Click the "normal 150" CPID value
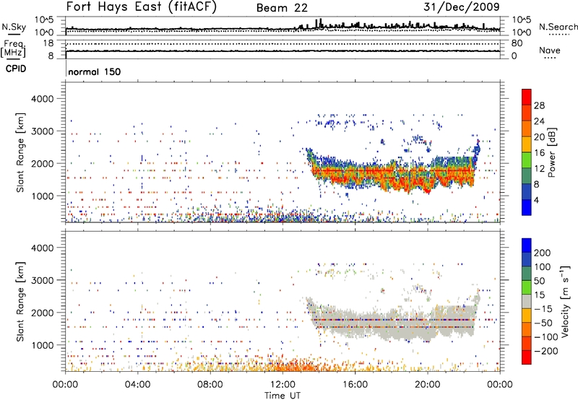Image resolution: width=578 pixels, height=400 pixels. pyautogui.click(x=95, y=71)
